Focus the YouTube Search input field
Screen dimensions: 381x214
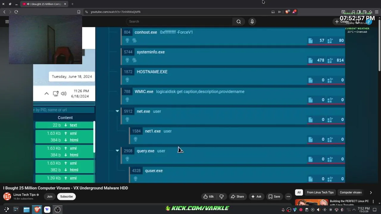[179, 21]
